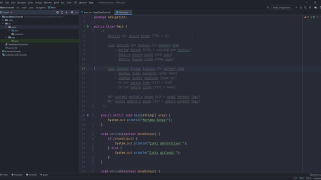This screenshot has height=180, width=321.
Task: Click run gutter arrow beside class Main
Action: (x=88, y=26)
